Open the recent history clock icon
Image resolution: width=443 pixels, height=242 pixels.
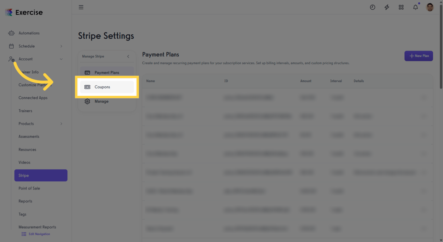(x=372, y=7)
